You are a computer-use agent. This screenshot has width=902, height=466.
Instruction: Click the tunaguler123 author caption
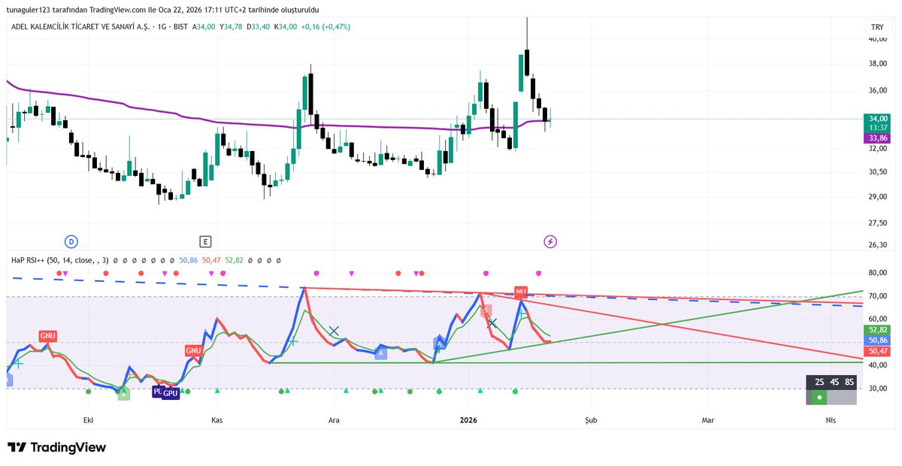click(29, 10)
